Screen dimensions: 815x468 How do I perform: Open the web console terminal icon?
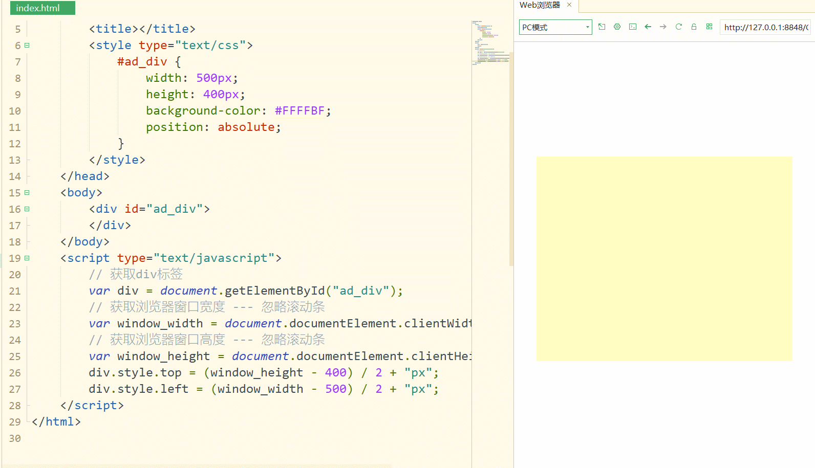[x=633, y=27]
